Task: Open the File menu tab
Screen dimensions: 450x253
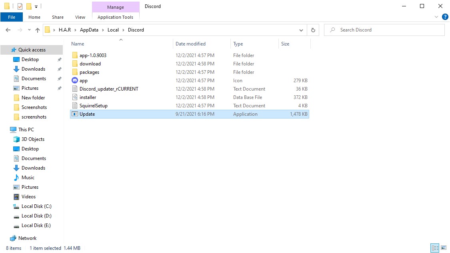Action: point(12,17)
